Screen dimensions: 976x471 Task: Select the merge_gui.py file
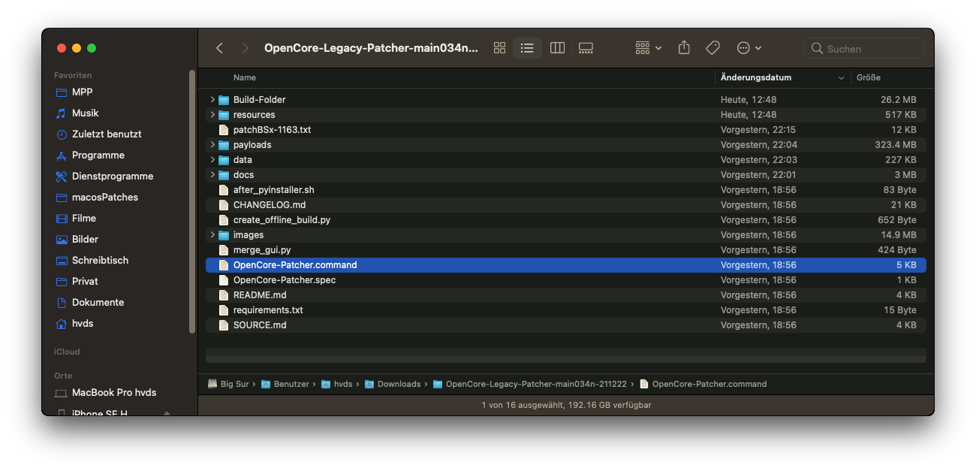pyautogui.click(x=566, y=250)
